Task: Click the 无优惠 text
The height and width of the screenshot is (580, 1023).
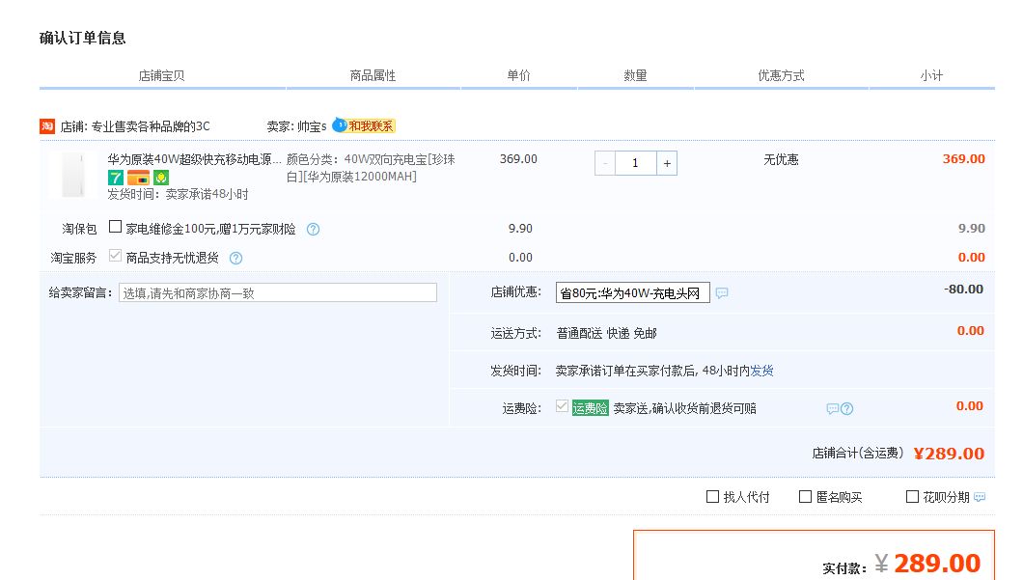Action: [781, 160]
